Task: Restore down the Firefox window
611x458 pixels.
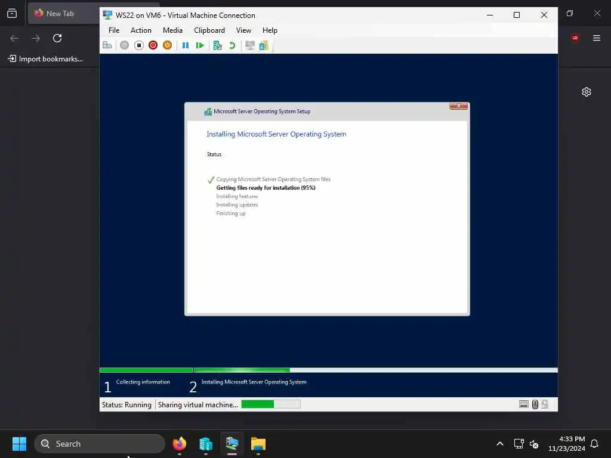Action: (570, 14)
